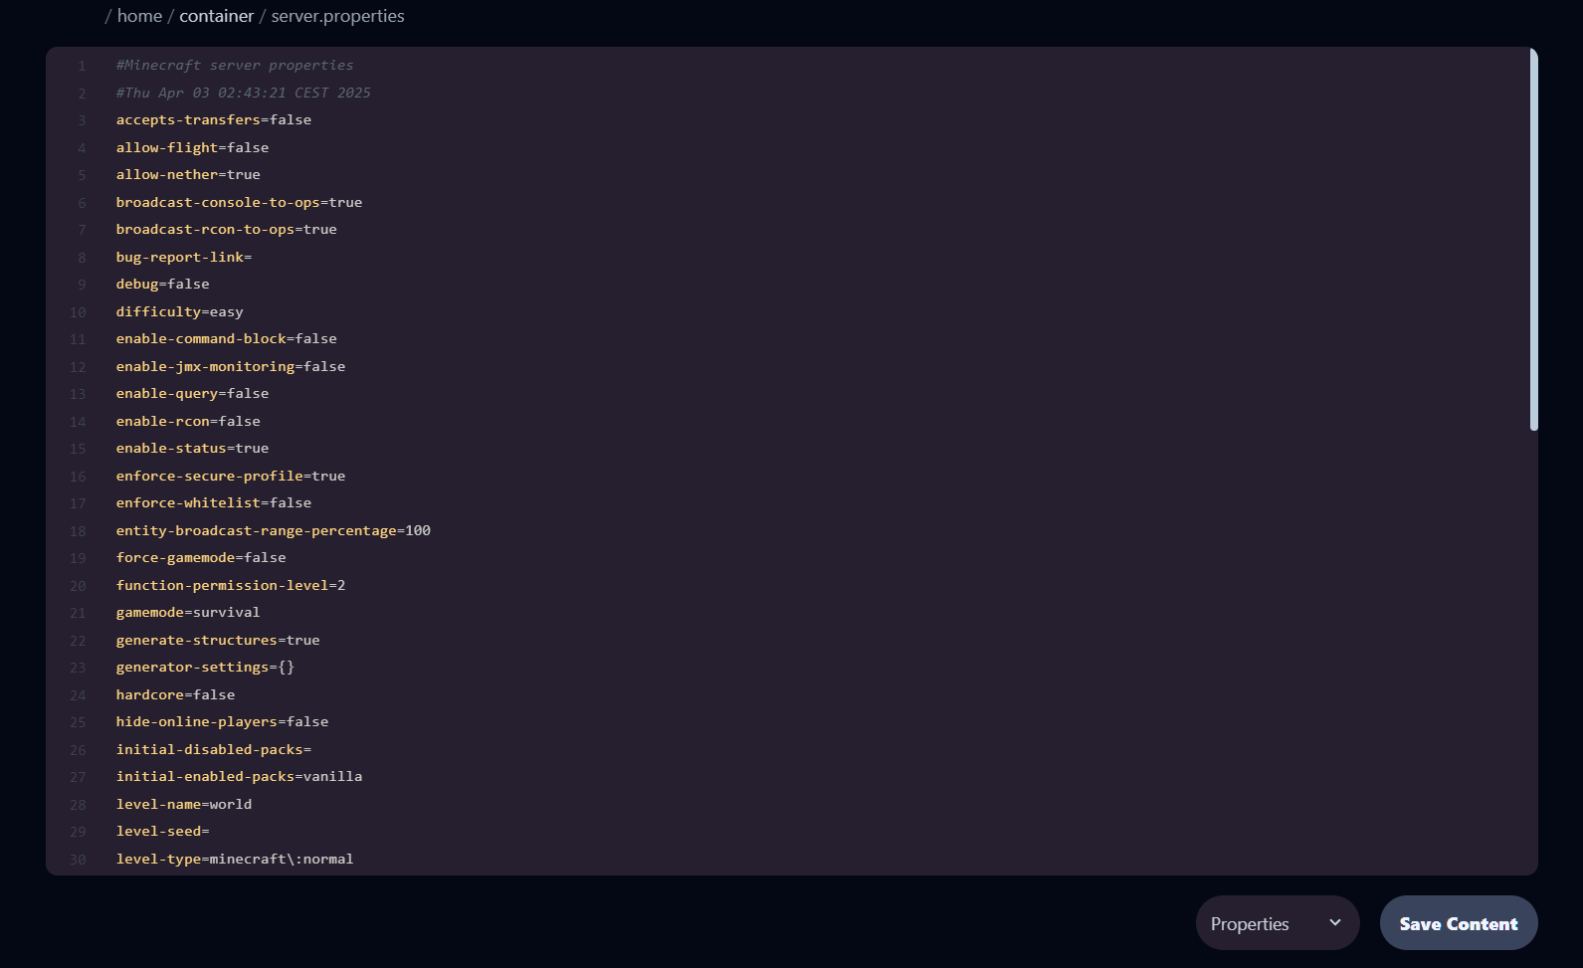Click the generator-settings={} line

click(x=205, y=667)
